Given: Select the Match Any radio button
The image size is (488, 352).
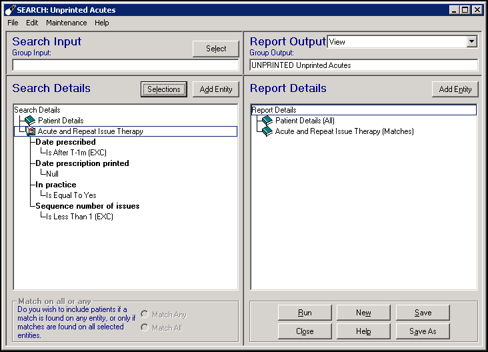Looking at the screenshot, I should (144, 315).
